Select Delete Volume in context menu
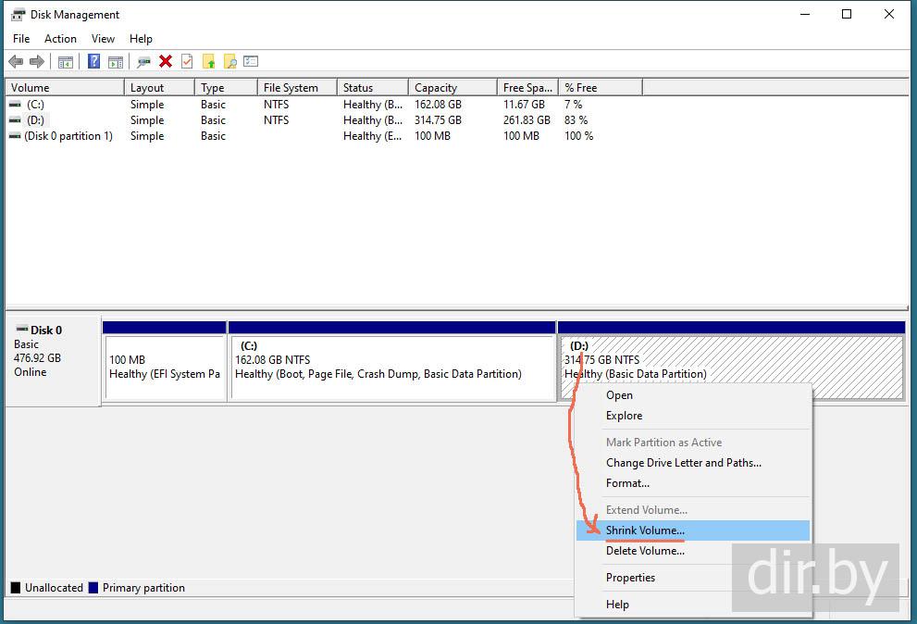Viewport: 917px width, 624px height. point(645,551)
